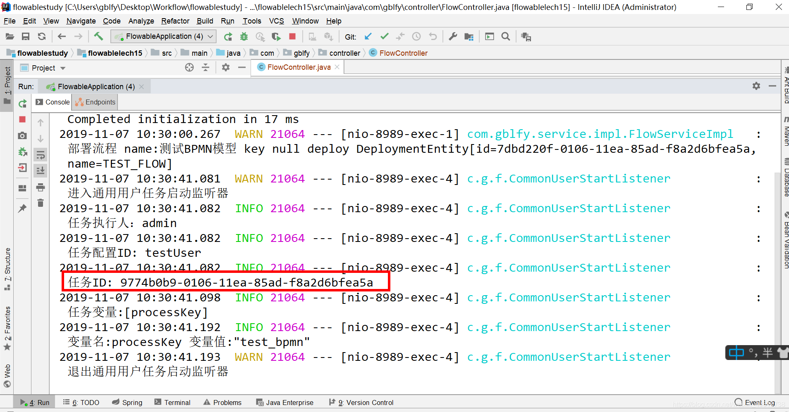Save all files toolbar icon
Screen dimensions: 789x412
[26, 37]
